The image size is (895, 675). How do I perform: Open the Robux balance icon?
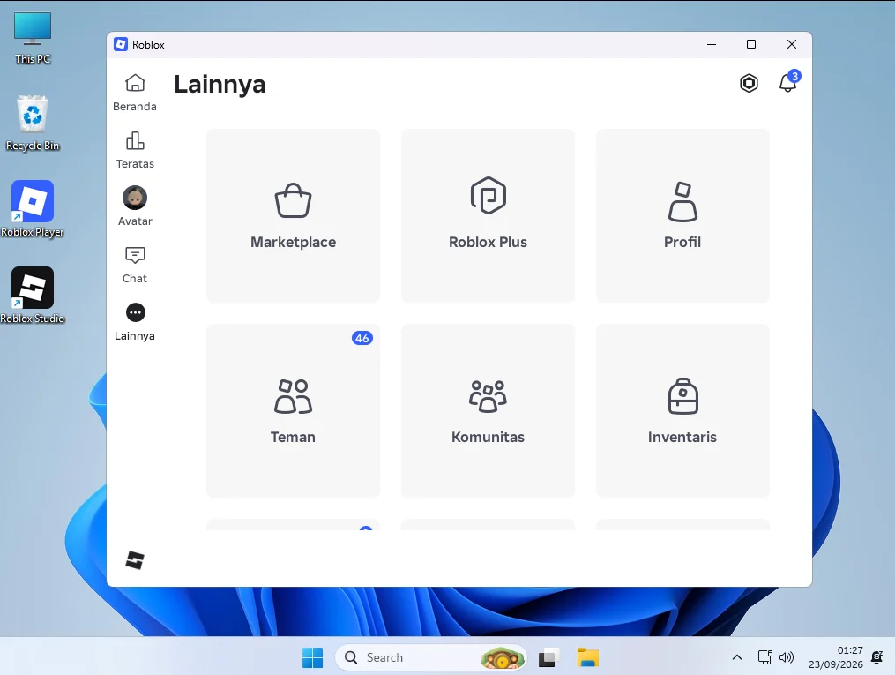(x=749, y=83)
